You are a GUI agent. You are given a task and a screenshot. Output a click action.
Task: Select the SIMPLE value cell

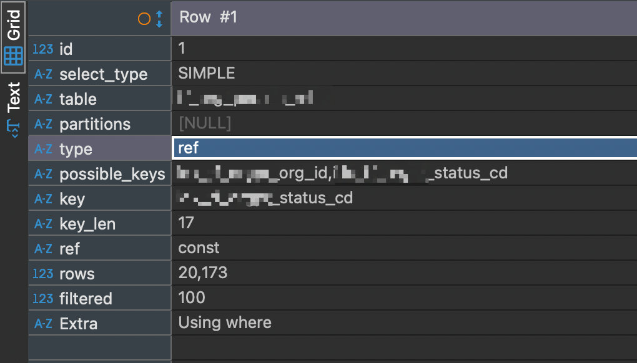[x=404, y=74]
